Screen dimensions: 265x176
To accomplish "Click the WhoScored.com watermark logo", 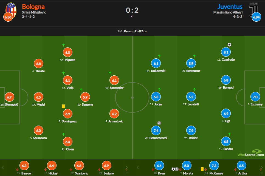I will pyautogui.click(x=251, y=153).
